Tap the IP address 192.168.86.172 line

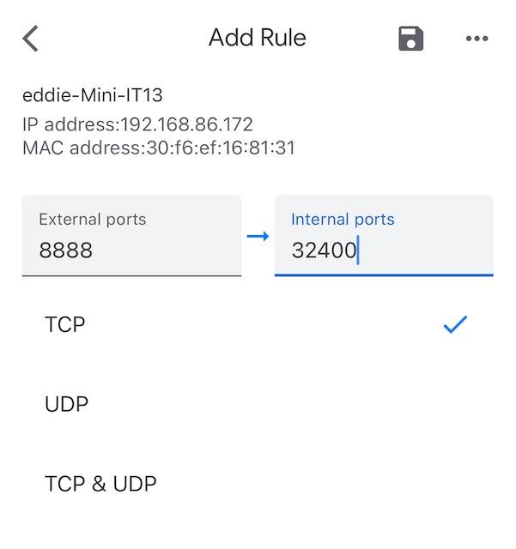pyautogui.click(x=137, y=124)
